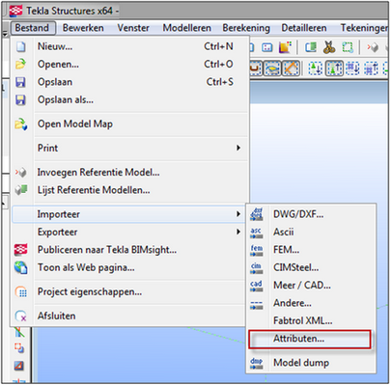The height and width of the screenshot is (385, 391).
Task: Click the open folder icon beside Openen
Action: point(20,64)
